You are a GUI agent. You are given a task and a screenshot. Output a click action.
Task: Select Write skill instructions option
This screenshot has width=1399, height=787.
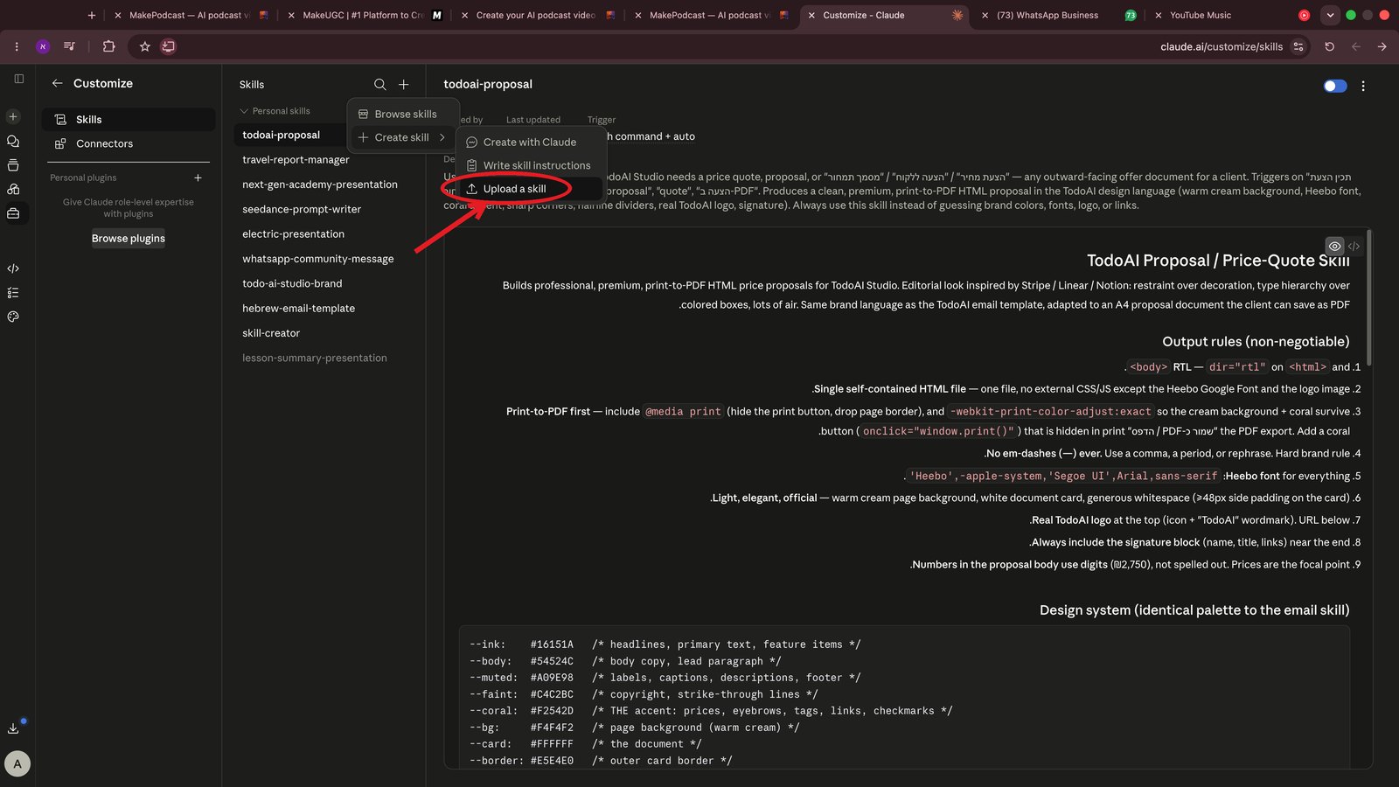tap(529, 165)
